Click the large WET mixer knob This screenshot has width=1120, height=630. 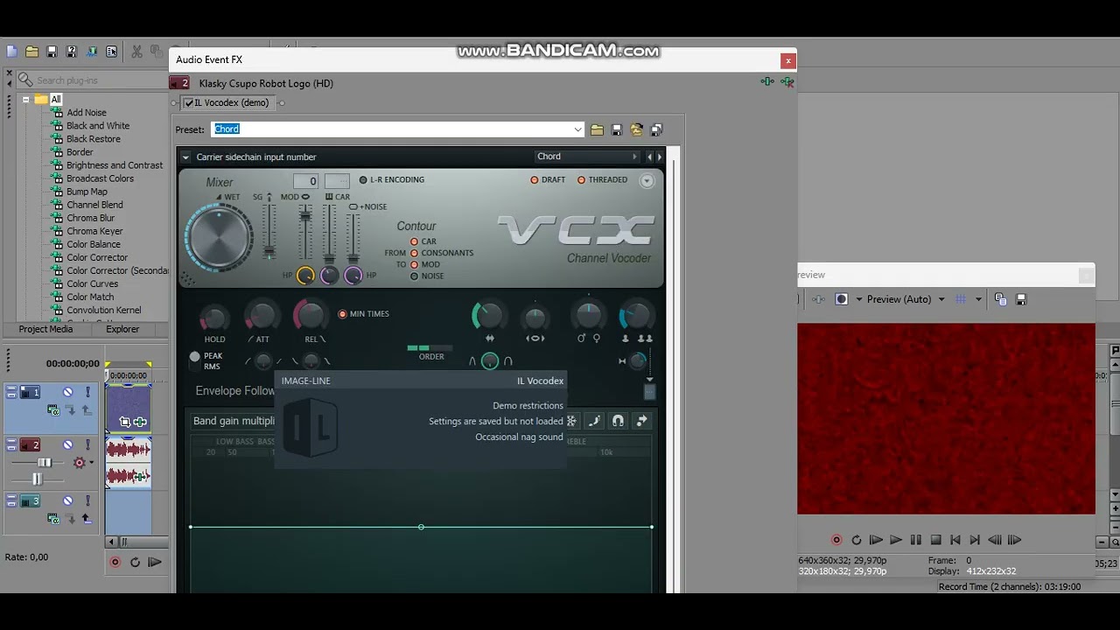(218, 237)
